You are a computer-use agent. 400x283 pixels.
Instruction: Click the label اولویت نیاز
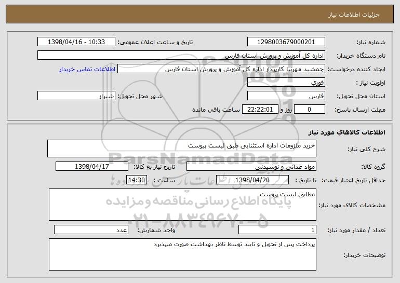371,83
